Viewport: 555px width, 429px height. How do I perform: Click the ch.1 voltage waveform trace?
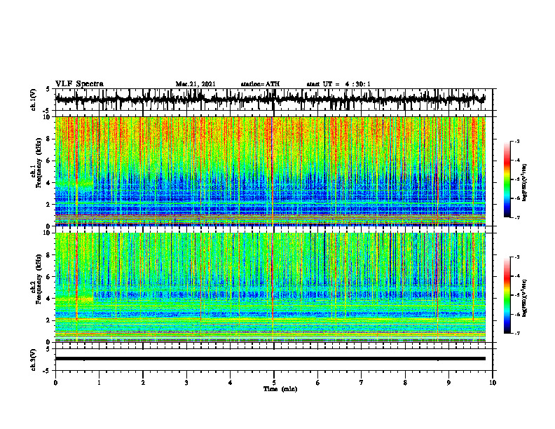(x=270, y=100)
